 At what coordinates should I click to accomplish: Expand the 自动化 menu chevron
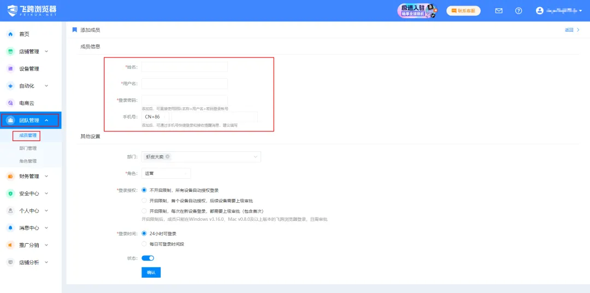(46, 86)
